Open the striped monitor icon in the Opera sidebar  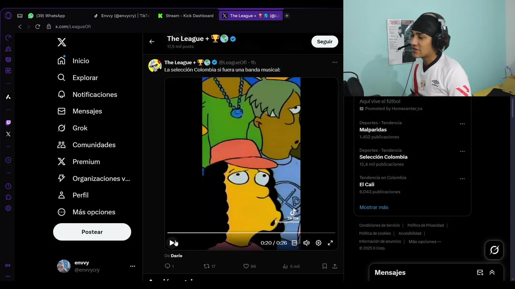(x=8, y=59)
